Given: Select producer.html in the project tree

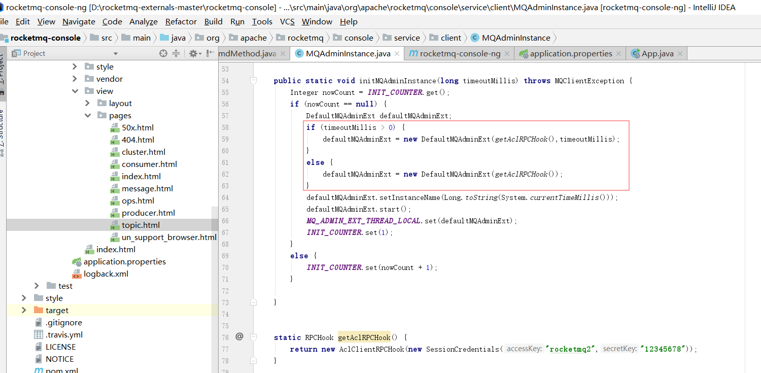Looking at the screenshot, I should pos(143,213).
